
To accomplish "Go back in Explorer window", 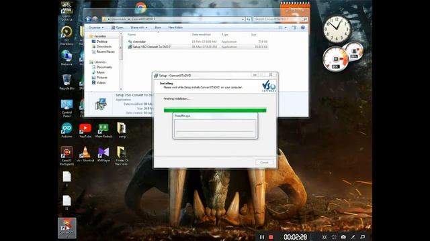I will 88,19.
